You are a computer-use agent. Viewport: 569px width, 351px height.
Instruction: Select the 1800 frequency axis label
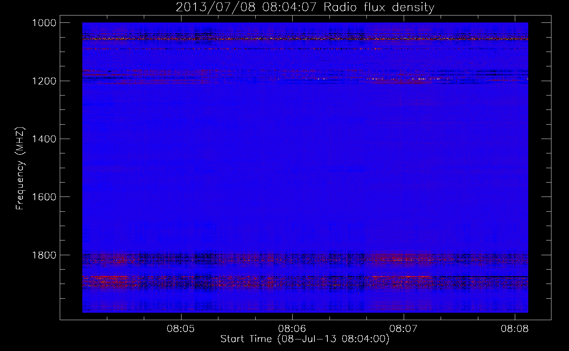click(44, 255)
